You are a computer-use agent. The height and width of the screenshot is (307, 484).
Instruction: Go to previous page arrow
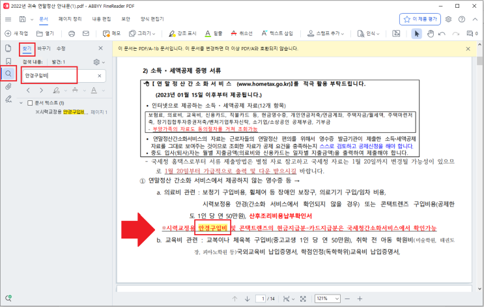point(235,299)
